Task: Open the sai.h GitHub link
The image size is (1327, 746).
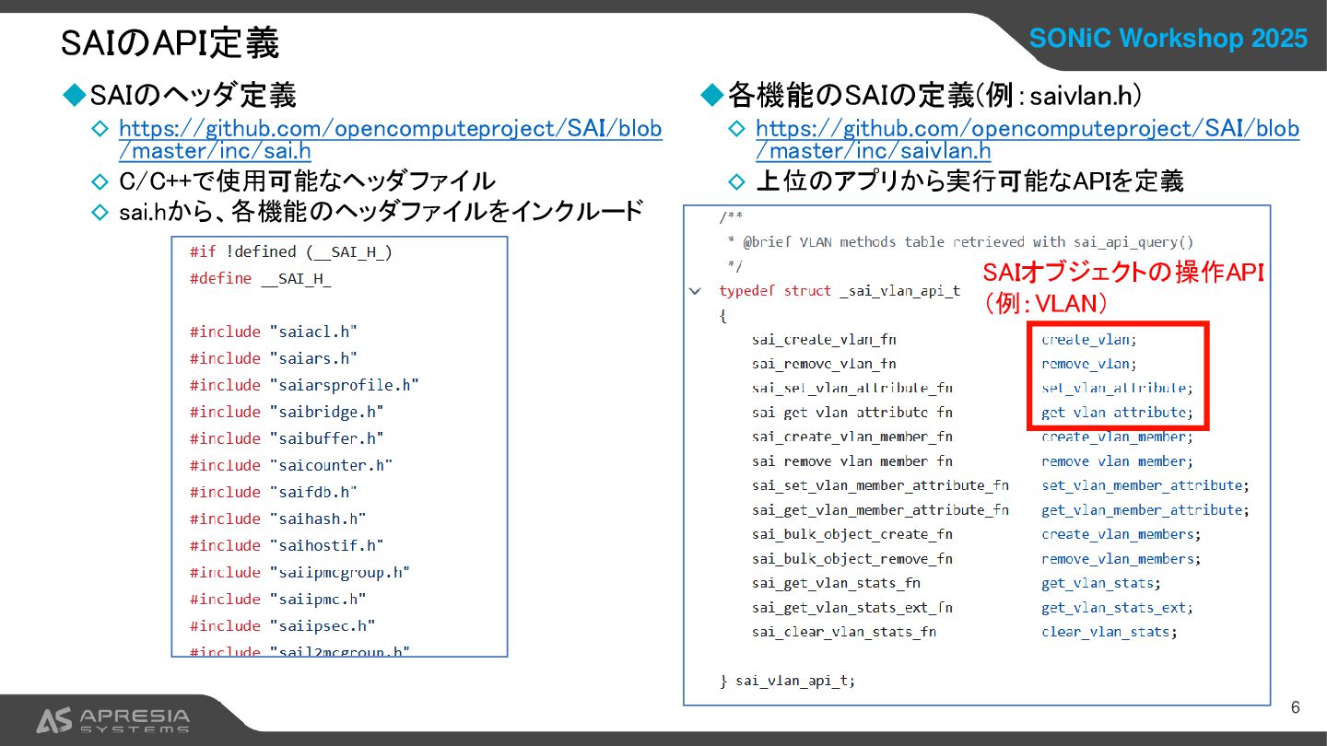Action: click(x=391, y=140)
